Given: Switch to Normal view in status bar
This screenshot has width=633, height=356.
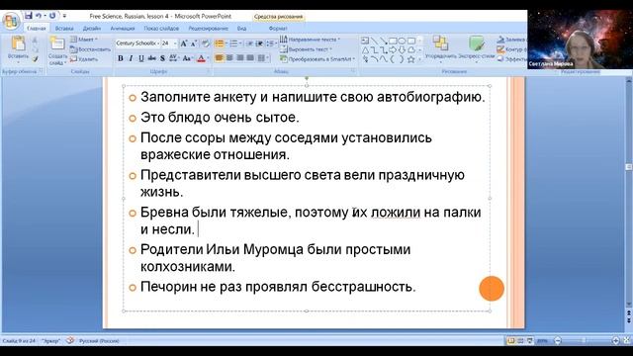Looking at the screenshot, I should (511, 340).
